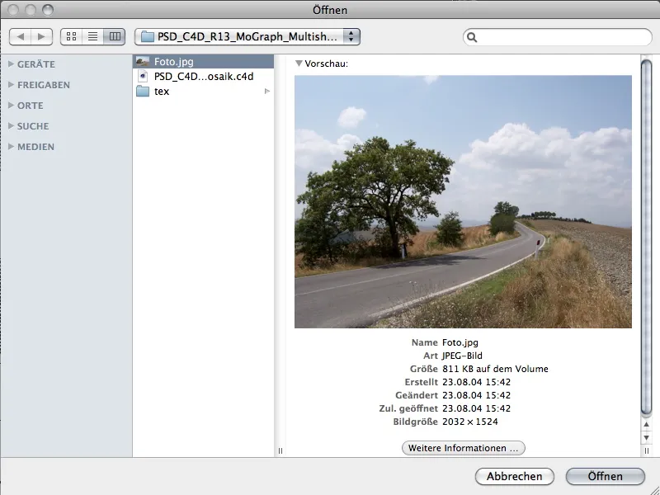Expand the MEDIEN sidebar section
The height and width of the screenshot is (495, 660).
coord(11,147)
